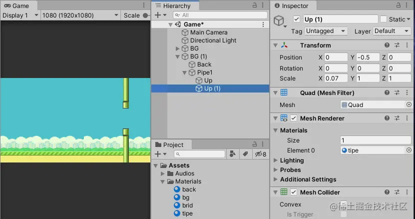Open the Game scene row options menu
The height and width of the screenshot is (219, 415).
click(x=263, y=24)
